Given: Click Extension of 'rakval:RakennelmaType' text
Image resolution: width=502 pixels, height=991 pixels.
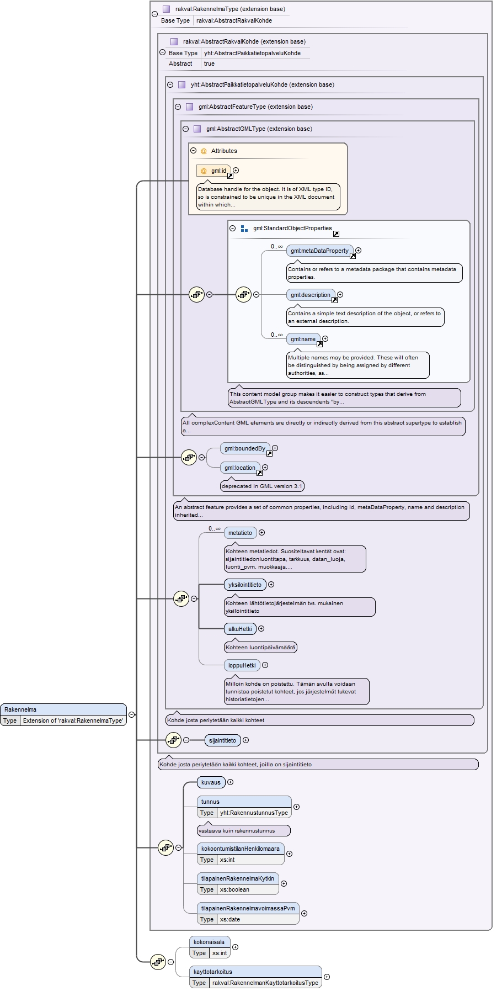Looking at the screenshot, I should pyautogui.click(x=73, y=720).
